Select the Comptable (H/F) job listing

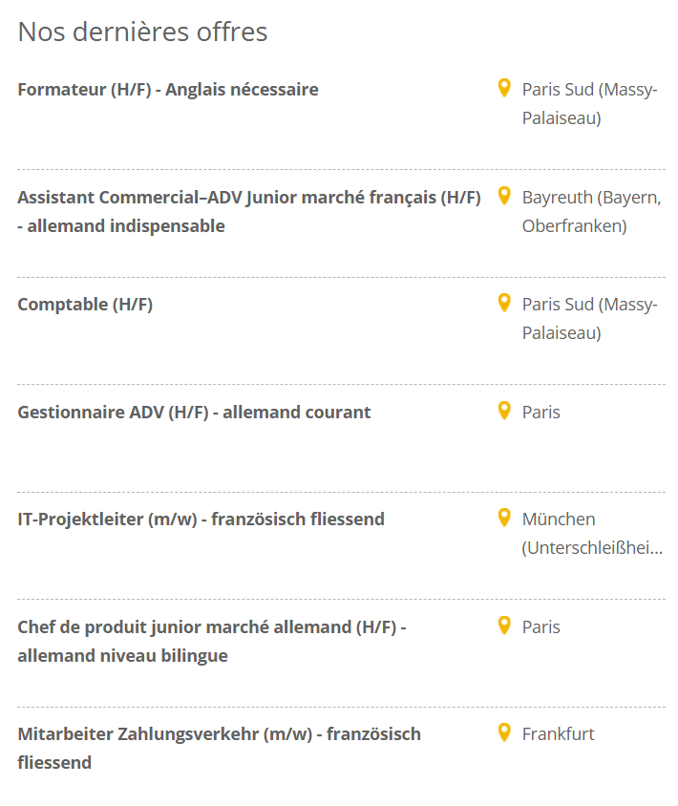[85, 305]
